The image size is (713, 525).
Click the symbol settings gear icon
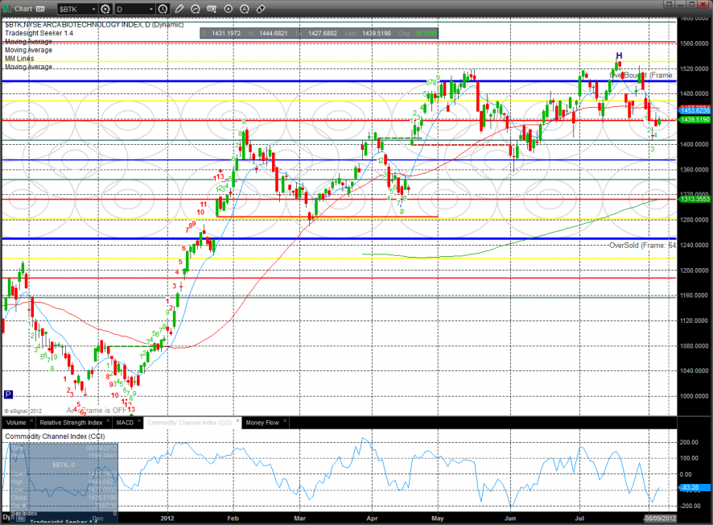(104, 9)
